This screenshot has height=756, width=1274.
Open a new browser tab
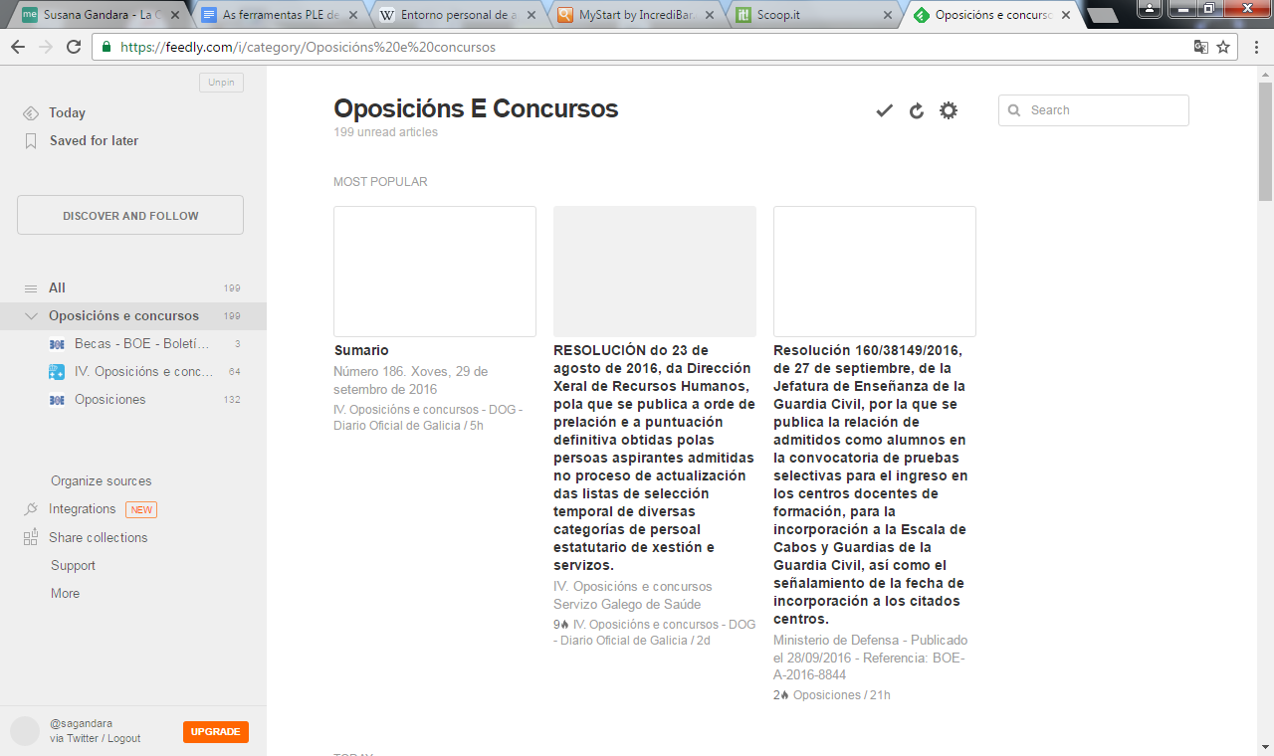click(x=1102, y=16)
